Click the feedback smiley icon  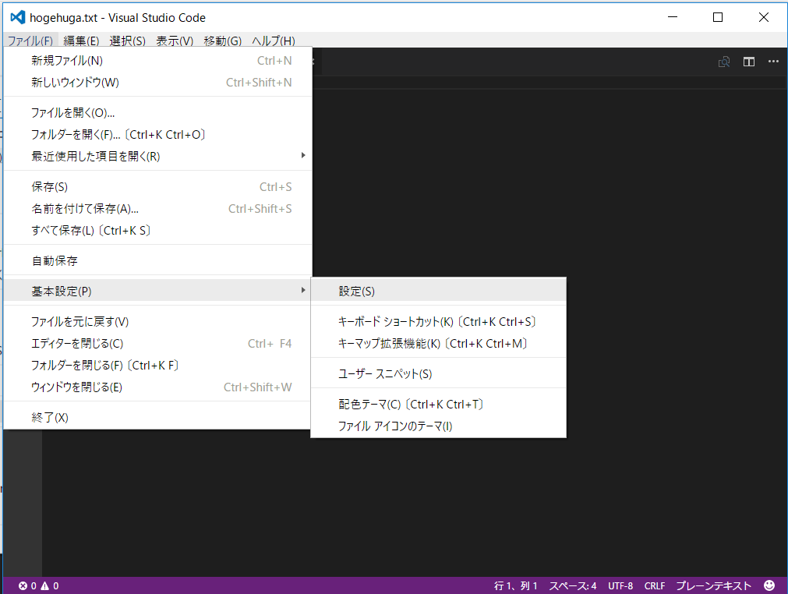tap(769, 585)
